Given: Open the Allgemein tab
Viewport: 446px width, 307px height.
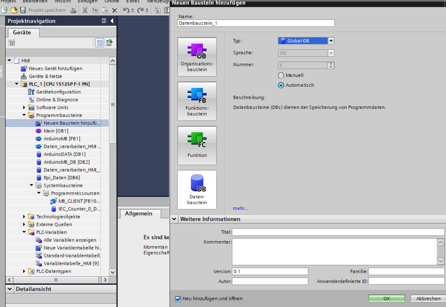Looking at the screenshot, I should click(139, 213).
